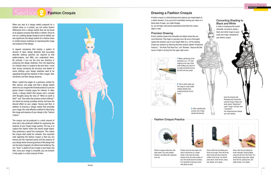Click the caption "Scan the drawing with Photoshop"

[x=233, y=106]
